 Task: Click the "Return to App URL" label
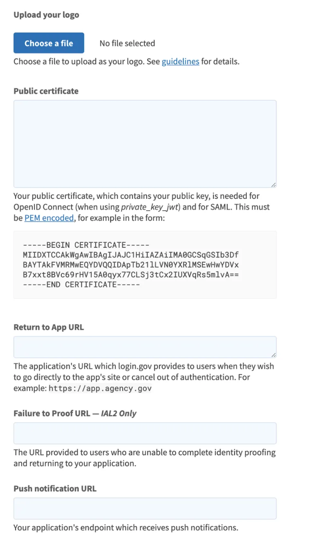pyautogui.click(x=49, y=327)
